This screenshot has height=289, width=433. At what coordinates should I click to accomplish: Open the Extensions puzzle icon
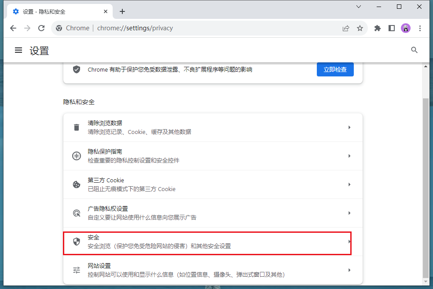tap(377, 28)
